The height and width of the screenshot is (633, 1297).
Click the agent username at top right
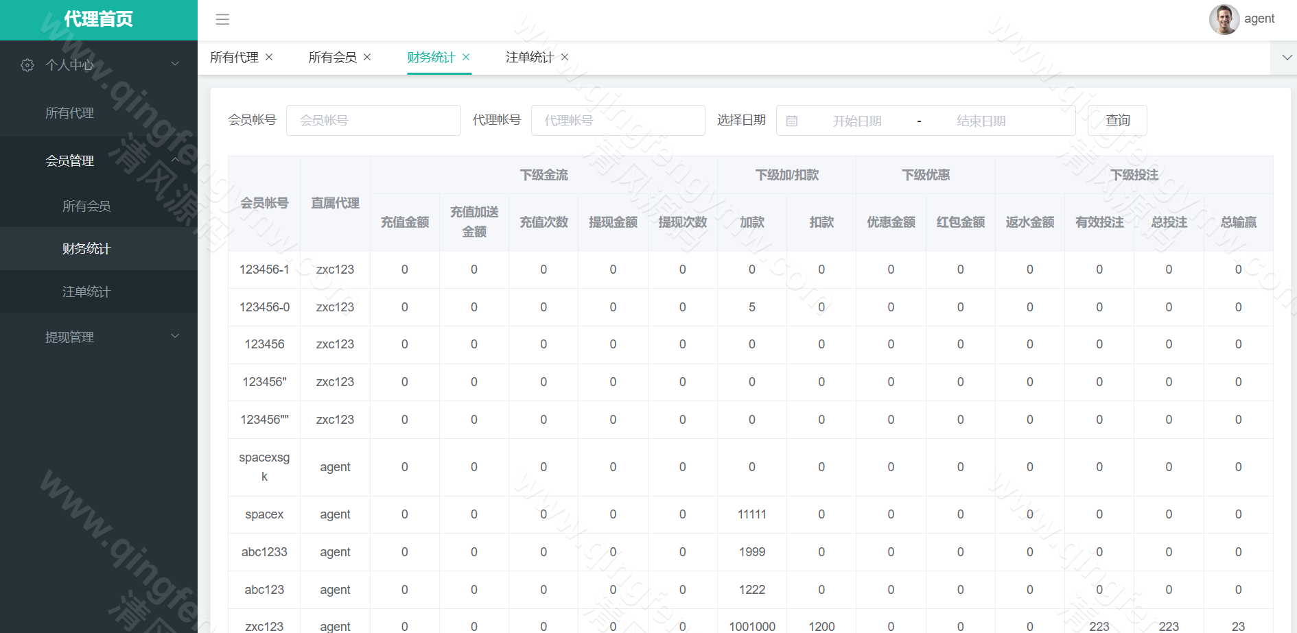1259,19
